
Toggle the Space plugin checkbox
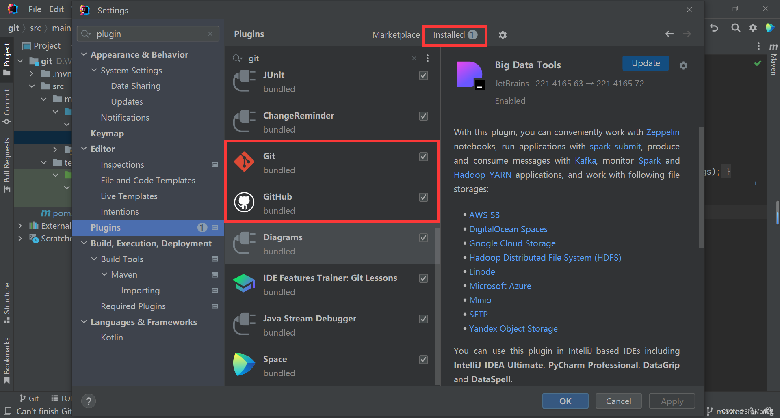click(423, 360)
